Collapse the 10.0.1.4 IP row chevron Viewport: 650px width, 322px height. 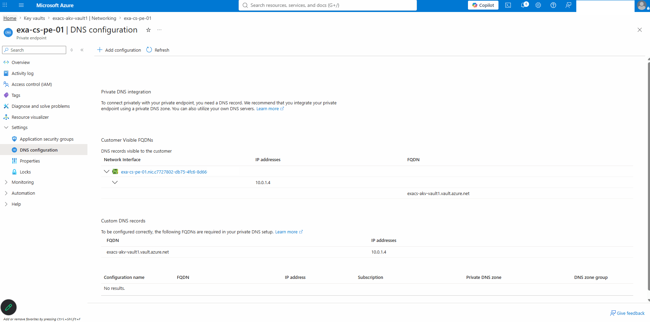(115, 182)
